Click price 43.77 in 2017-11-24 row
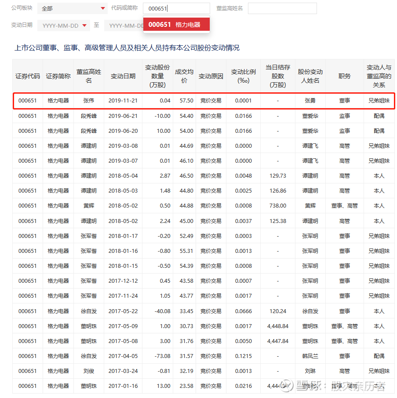 coord(186,296)
